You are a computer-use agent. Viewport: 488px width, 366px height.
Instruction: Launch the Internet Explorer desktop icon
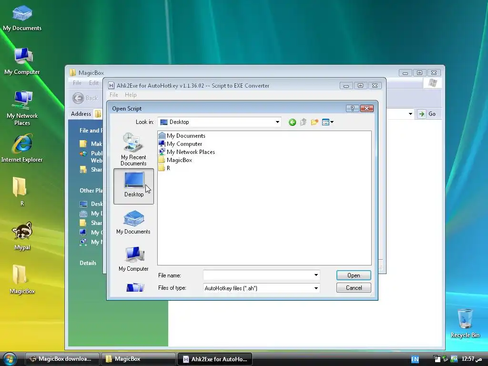(22, 149)
